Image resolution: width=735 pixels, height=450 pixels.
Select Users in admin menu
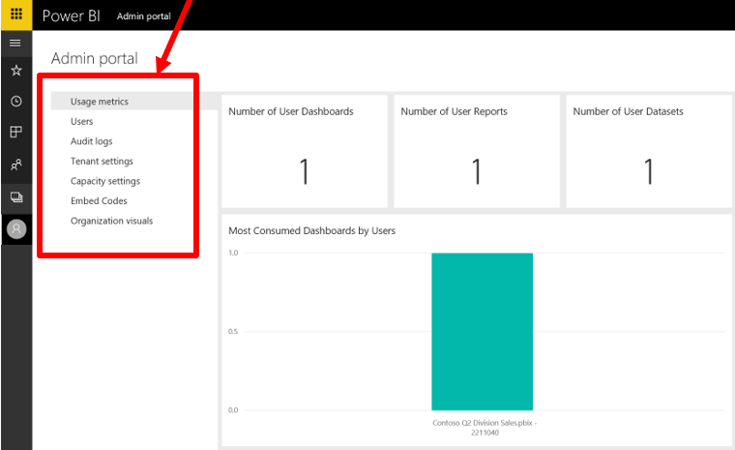click(81, 122)
